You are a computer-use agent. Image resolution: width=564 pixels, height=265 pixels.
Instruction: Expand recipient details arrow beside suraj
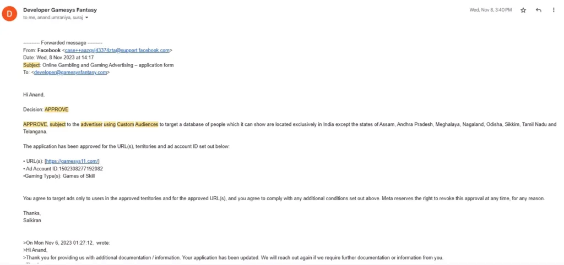point(86,18)
